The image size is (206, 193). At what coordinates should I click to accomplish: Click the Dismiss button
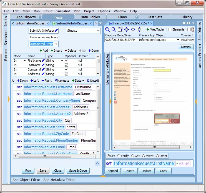[186, 47]
